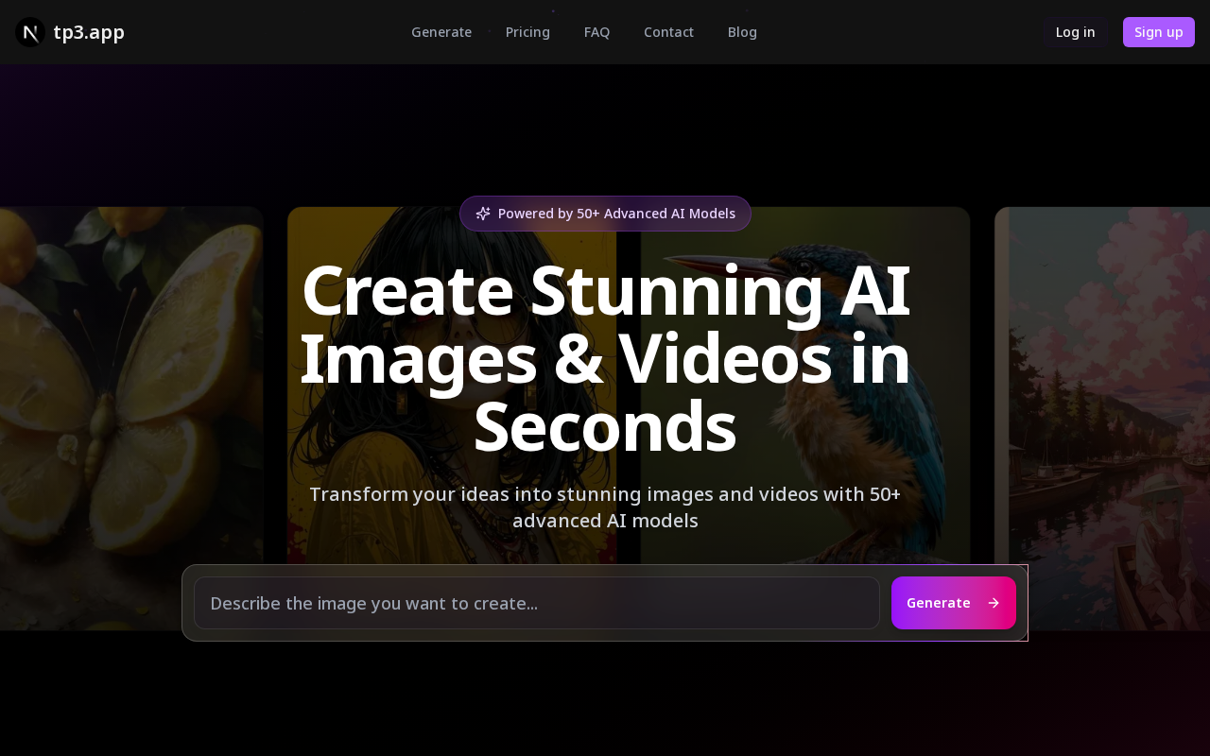Navigate to the Contact page

(x=668, y=32)
